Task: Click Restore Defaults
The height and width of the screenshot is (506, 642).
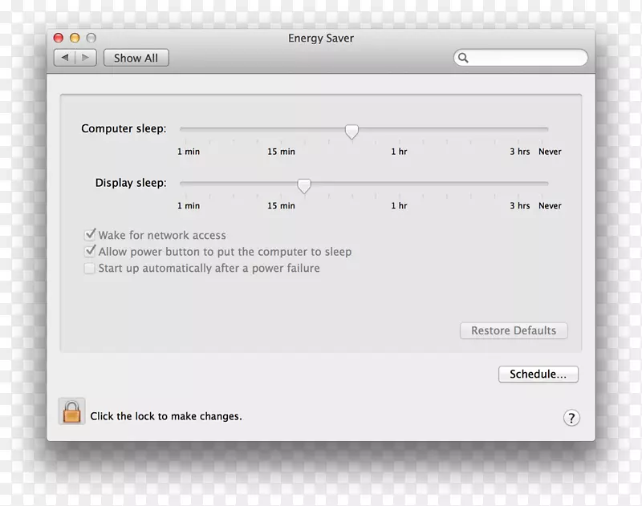Action: pos(514,330)
